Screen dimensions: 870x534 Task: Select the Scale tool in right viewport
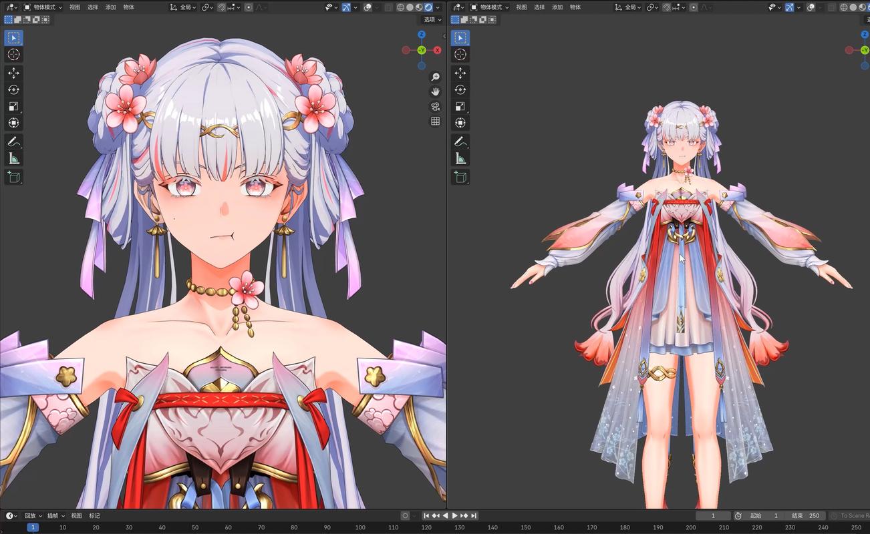click(460, 106)
